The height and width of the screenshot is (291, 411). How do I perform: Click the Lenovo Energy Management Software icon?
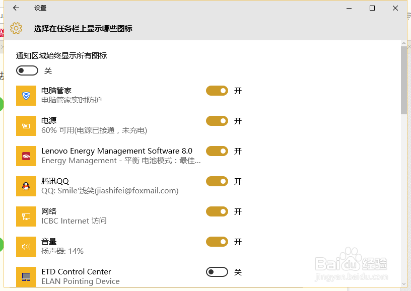click(x=26, y=156)
